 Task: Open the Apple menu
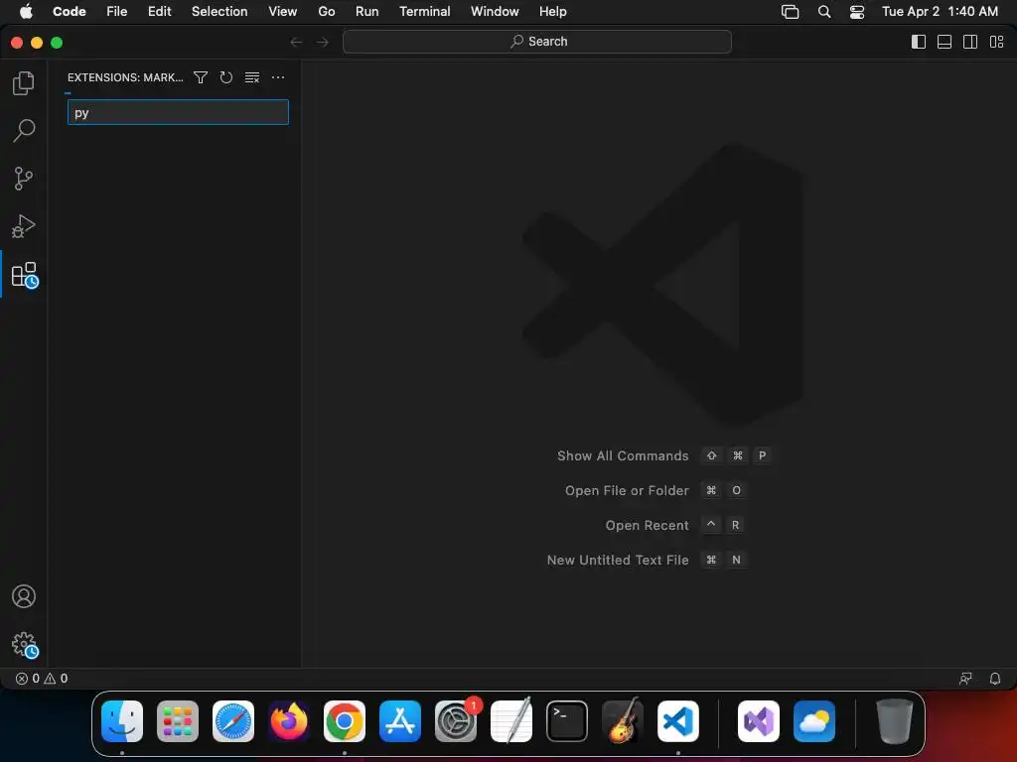26,12
